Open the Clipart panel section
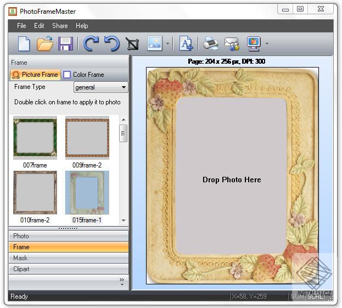The height and width of the screenshot is (308, 342). click(69, 269)
